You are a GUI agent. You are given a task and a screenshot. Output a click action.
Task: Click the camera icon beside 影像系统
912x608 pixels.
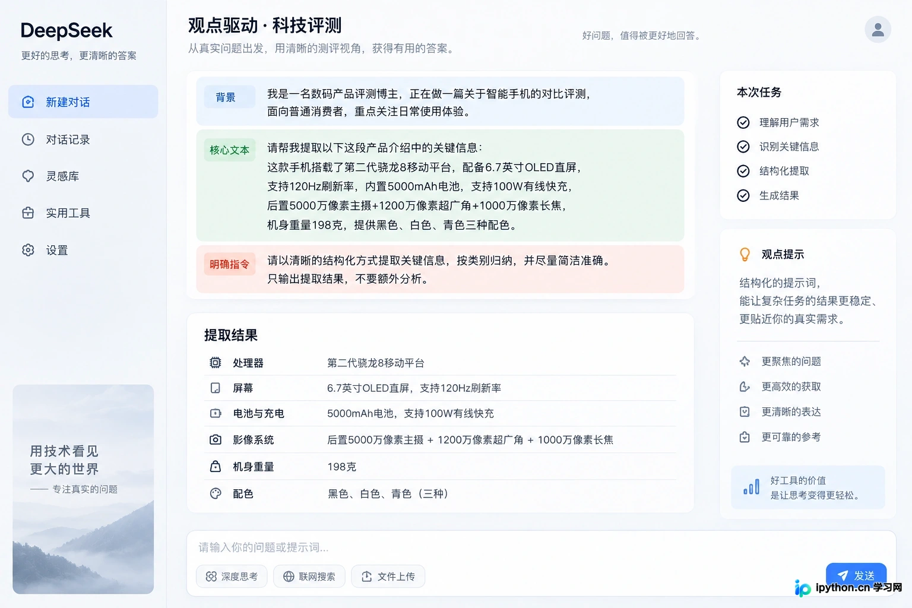(x=216, y=439)
